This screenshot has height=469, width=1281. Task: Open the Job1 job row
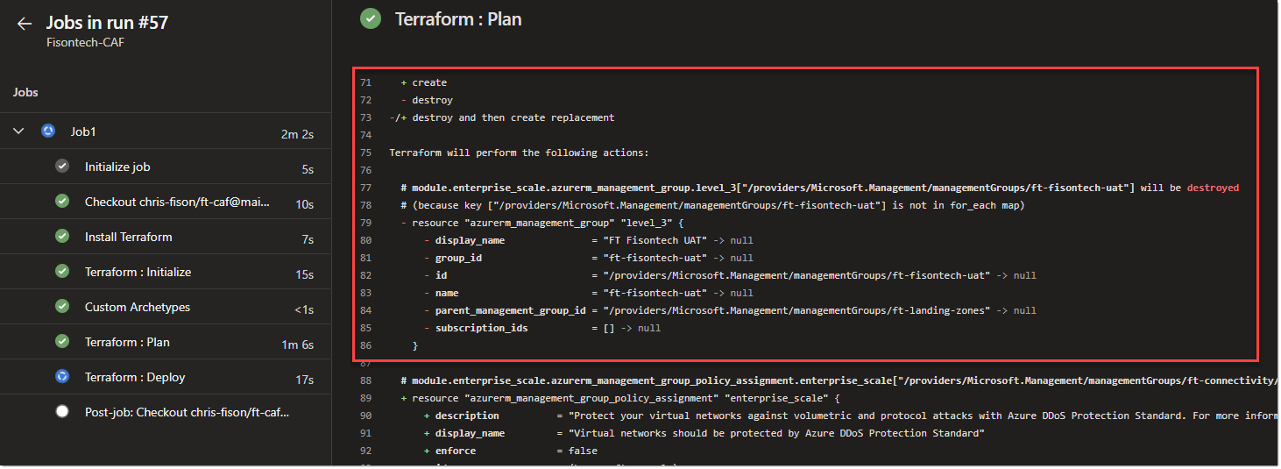pyautogui.click(x=166, y=131)
